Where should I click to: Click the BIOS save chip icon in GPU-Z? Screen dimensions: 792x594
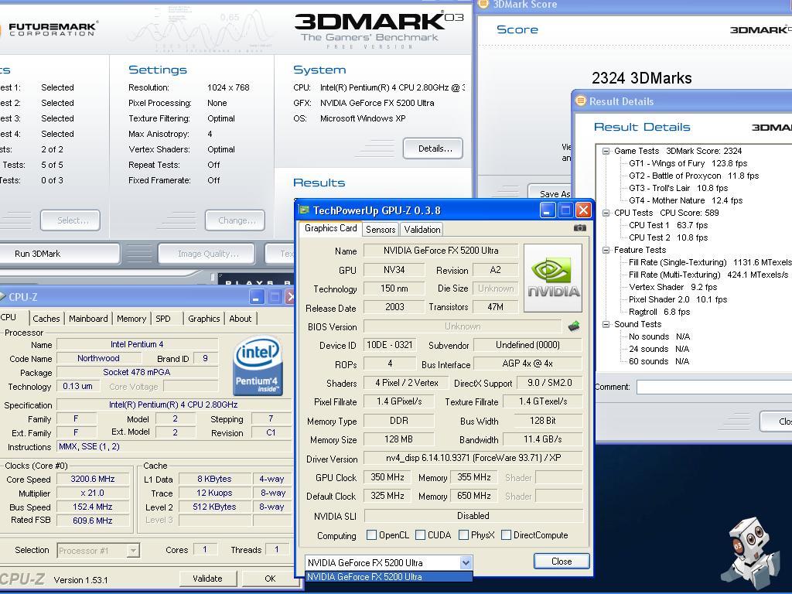point(574,326)
